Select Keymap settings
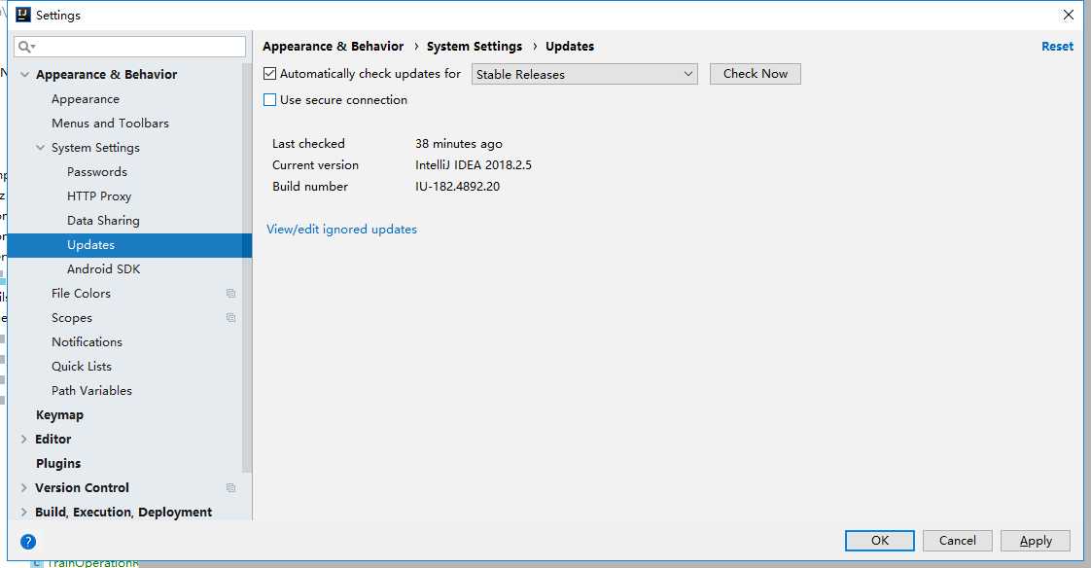 [59, 415]
